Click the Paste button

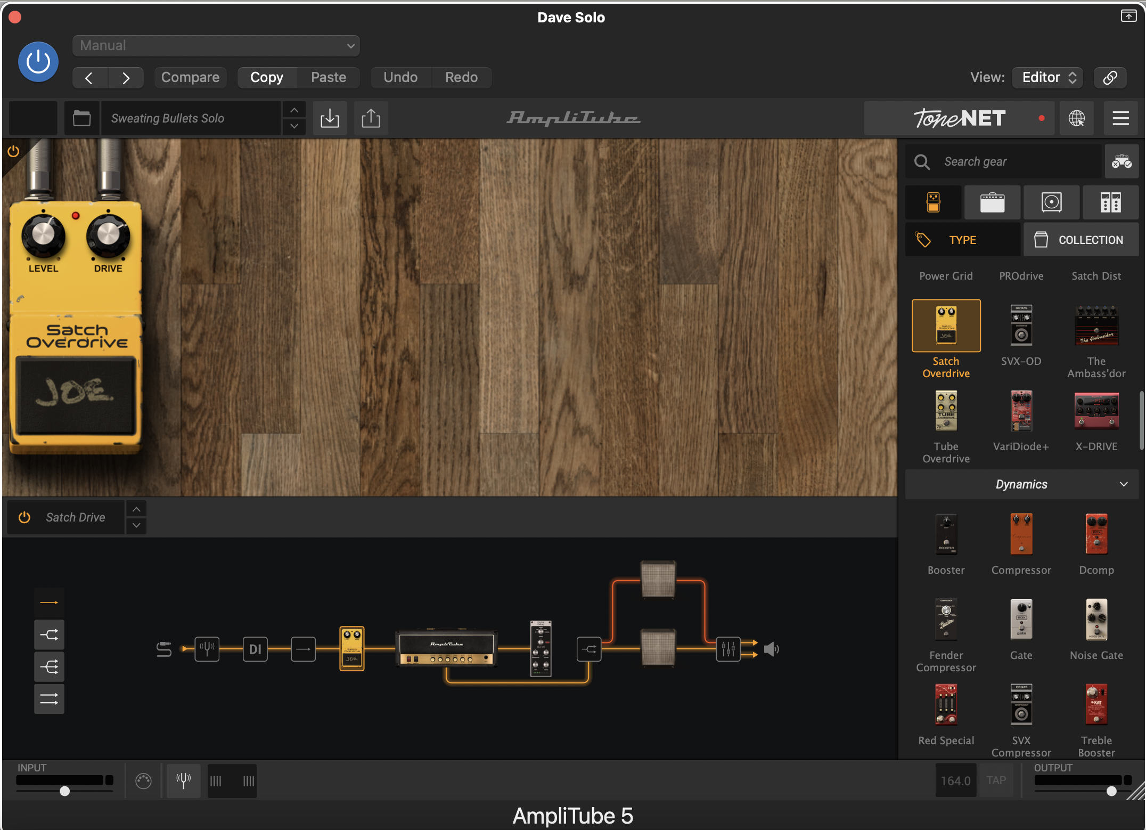(x=329, y=78)
